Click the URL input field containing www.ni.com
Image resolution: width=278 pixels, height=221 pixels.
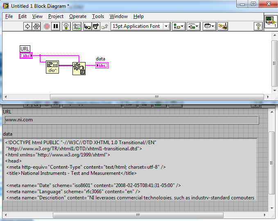click(x=132, y=120)
